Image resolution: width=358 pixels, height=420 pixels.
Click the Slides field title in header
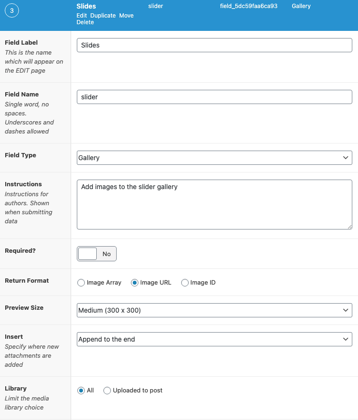click(86, 6)
